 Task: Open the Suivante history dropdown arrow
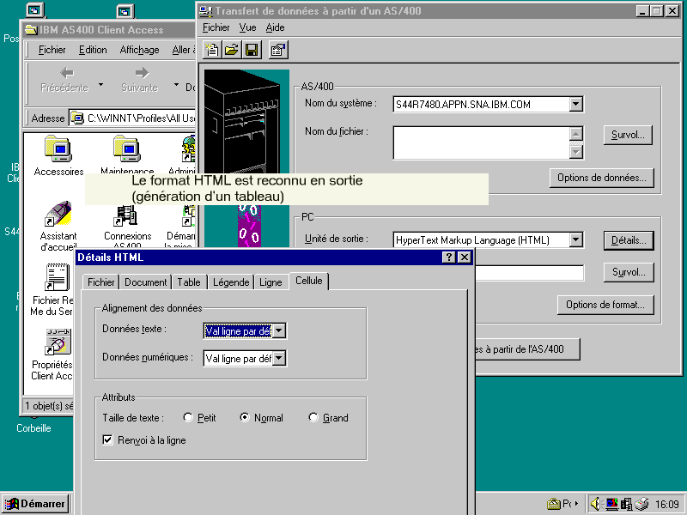(176, 84)
